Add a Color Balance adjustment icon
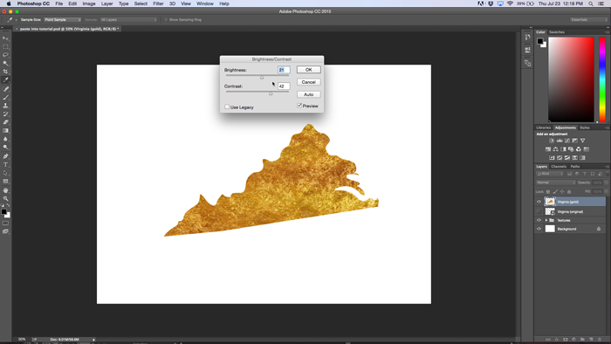The image size is (611, 344). coord(556,149)
